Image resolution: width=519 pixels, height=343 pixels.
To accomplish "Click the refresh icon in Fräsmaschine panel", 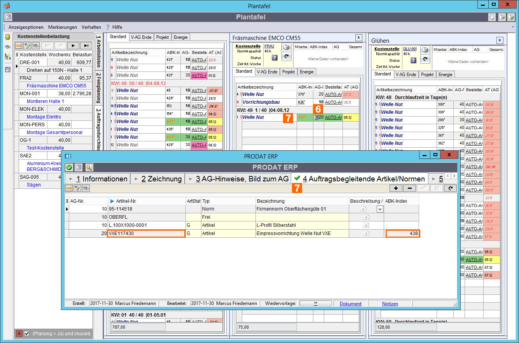I will [x=286, y=57].
